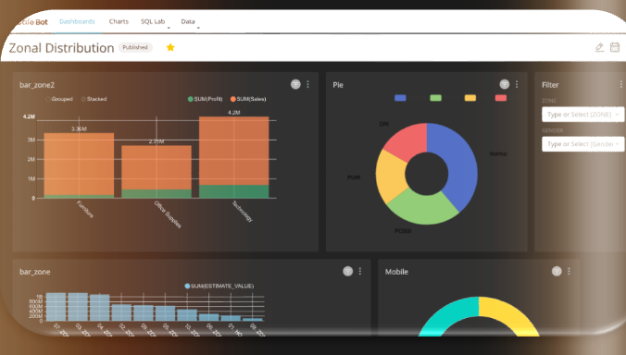
Task: Toggle the SUM(ESTIMATE_VALUE) legend series
Action: tap(219, 286)
